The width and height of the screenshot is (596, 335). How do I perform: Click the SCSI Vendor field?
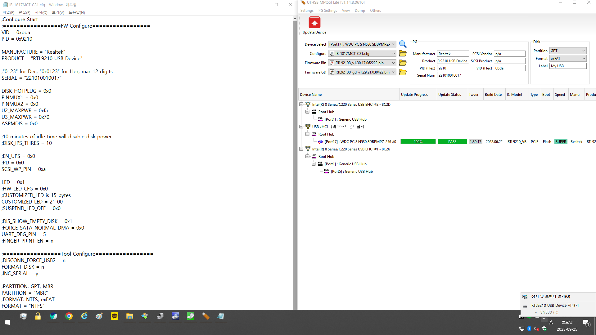tap(509, 54)
